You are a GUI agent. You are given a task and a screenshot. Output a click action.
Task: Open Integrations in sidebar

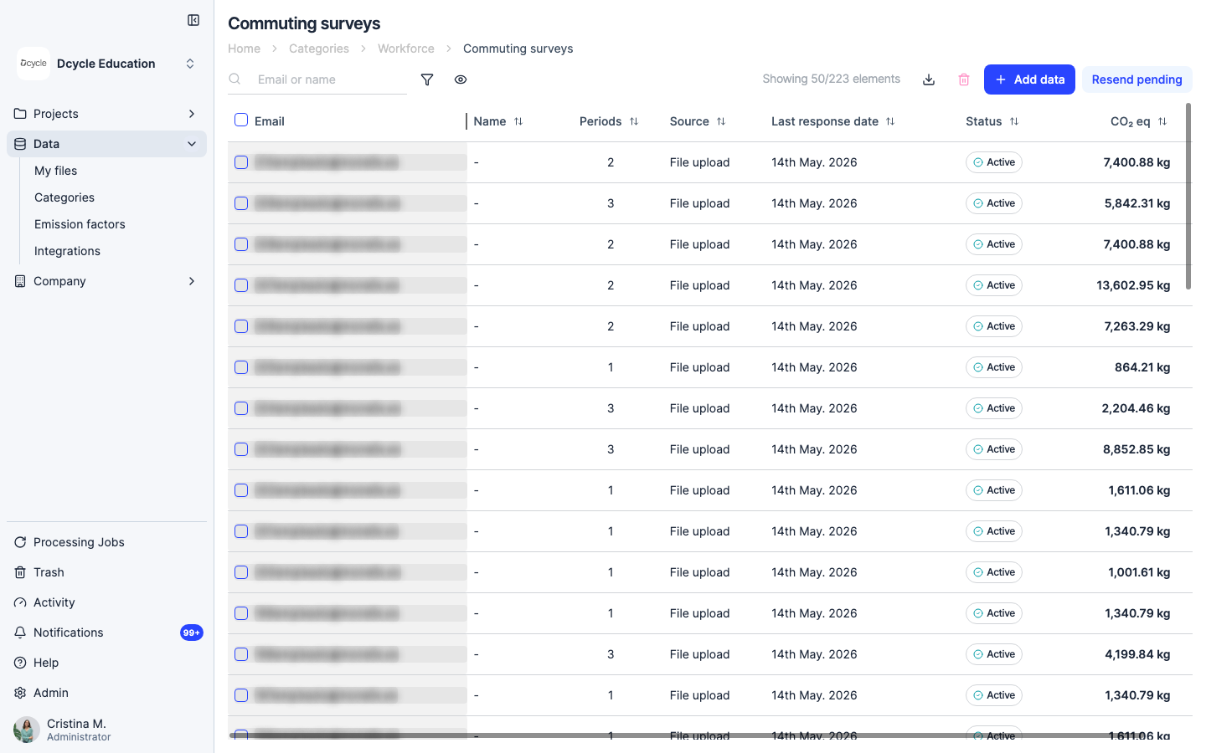[67, 251]
